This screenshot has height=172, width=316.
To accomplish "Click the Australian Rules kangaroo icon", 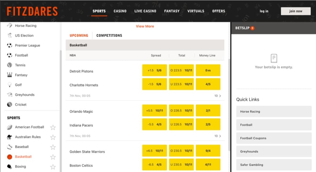I will [x=10, y=137].
